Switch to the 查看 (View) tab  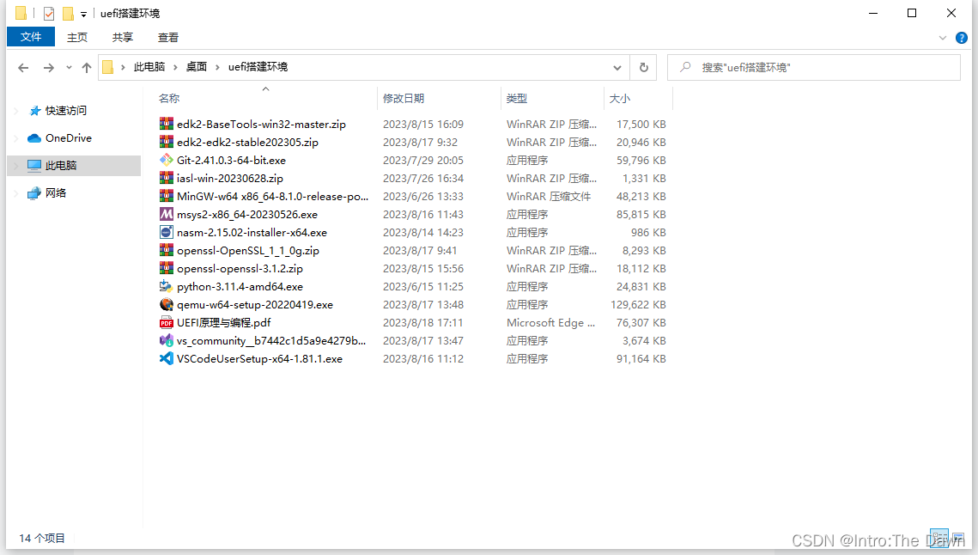(x=167, y=38)
